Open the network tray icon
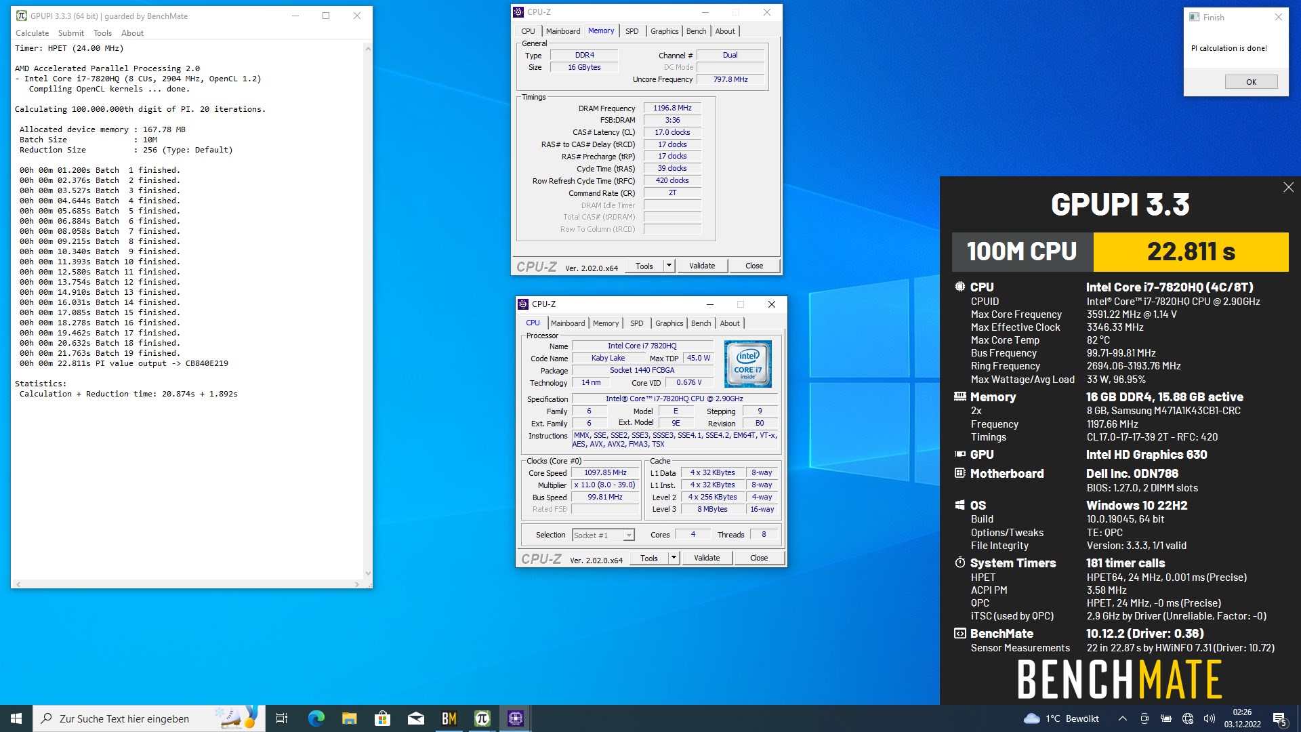 pyautogui.click(x=1188, y=718)
